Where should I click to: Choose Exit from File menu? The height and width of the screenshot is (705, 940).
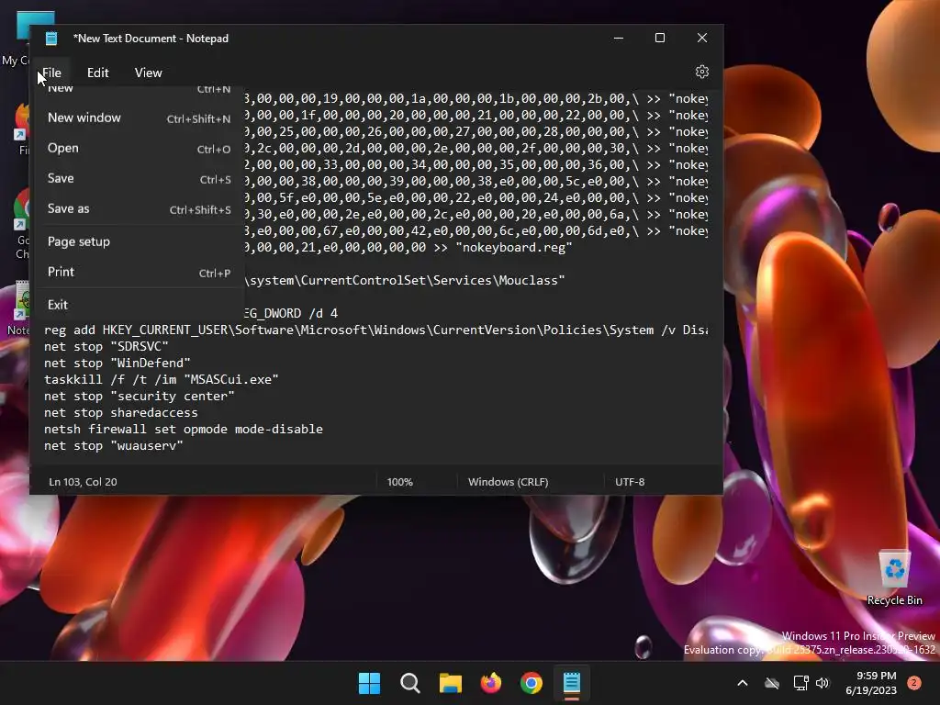(140, 305)
